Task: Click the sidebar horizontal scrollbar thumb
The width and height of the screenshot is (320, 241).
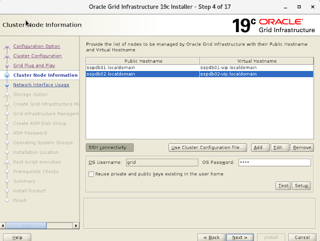Action: coord(26,225)
